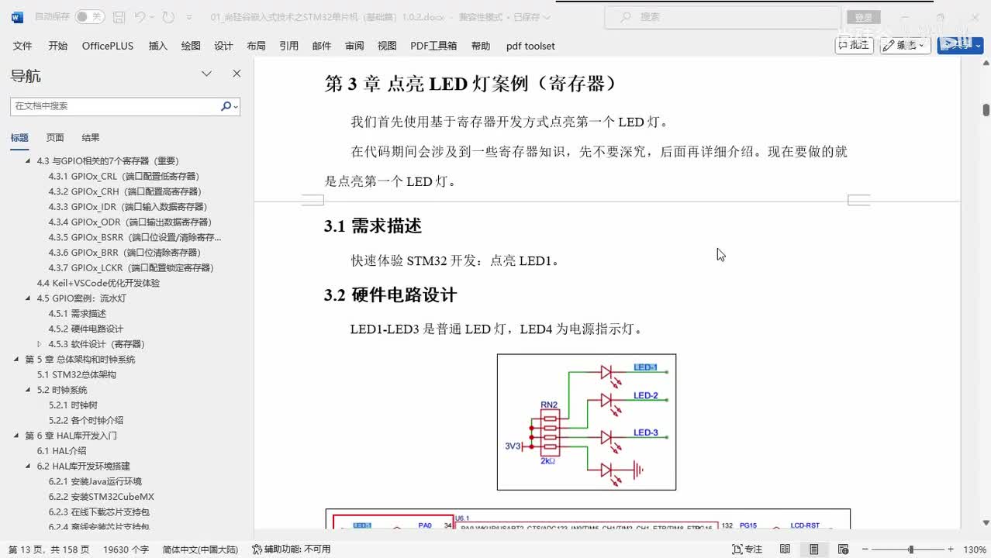Open the 引用 (References) tab

[x=289, y=46]
